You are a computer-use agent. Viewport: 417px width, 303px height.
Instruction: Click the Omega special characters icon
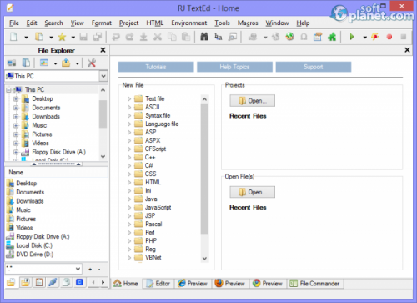pos(304,37)
